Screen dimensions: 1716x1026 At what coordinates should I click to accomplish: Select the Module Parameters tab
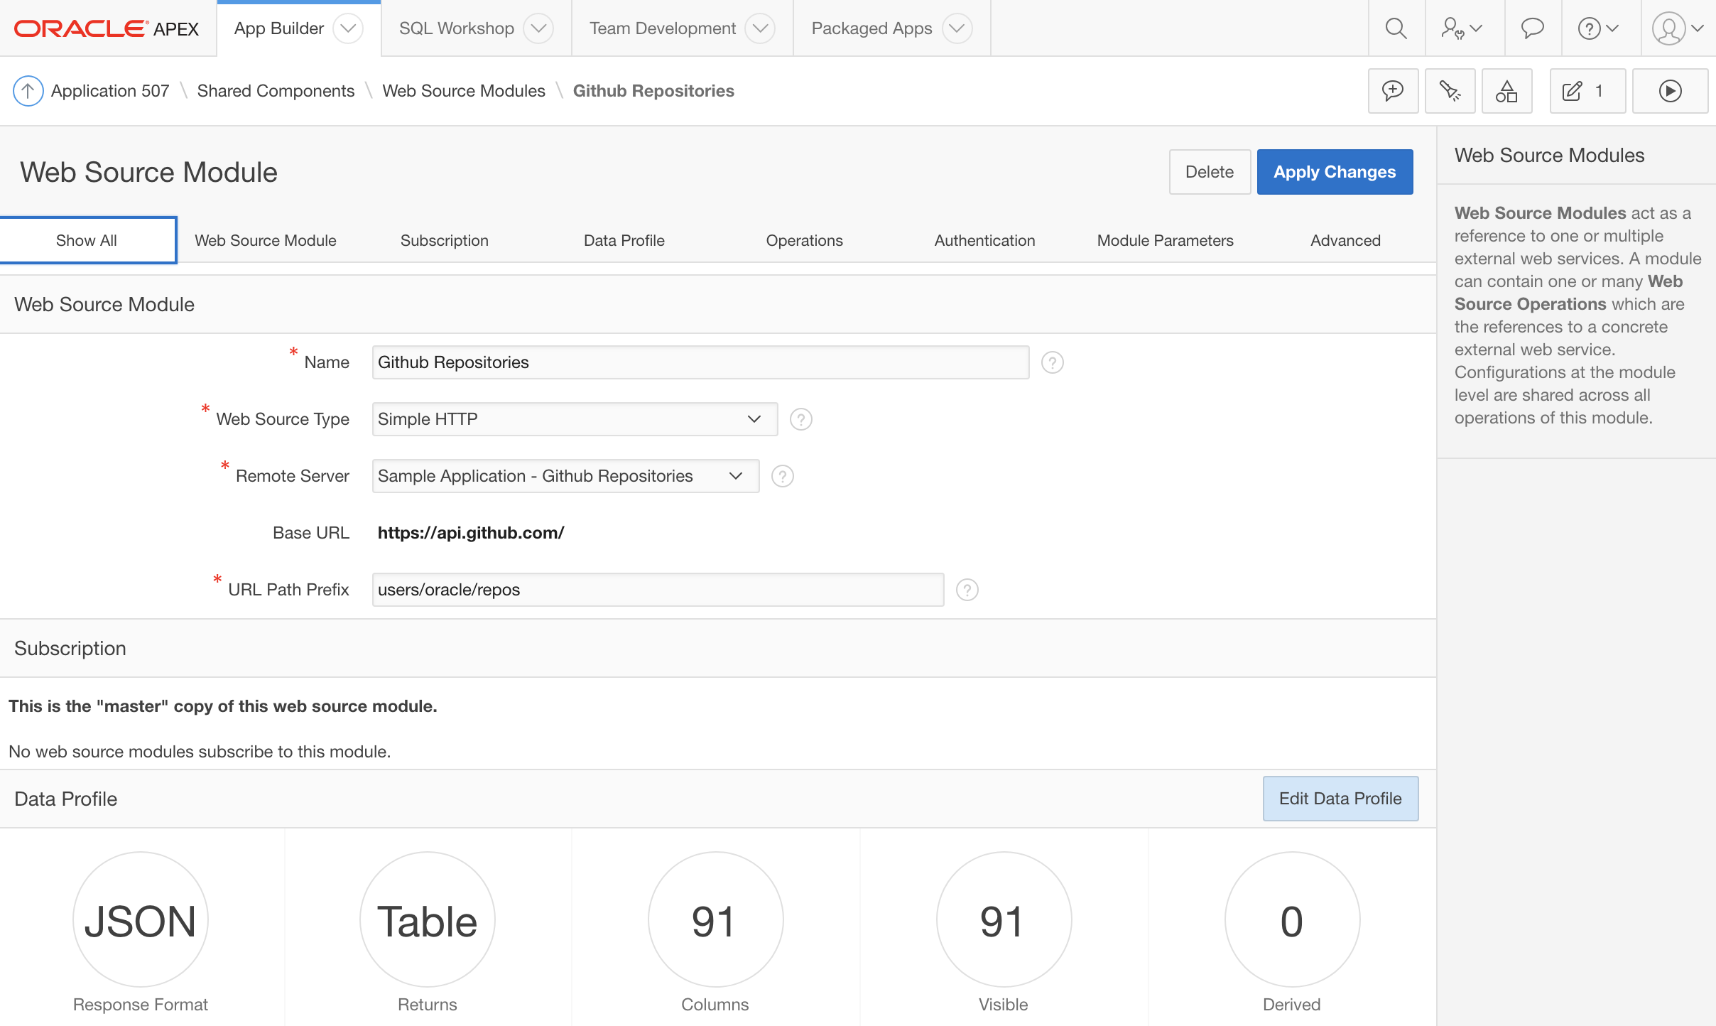click(1165, 240)
